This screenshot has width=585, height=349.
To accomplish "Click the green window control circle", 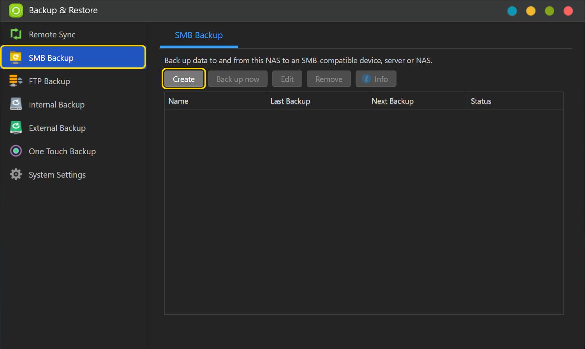I will pyautogui.click(x=550, y=11).
